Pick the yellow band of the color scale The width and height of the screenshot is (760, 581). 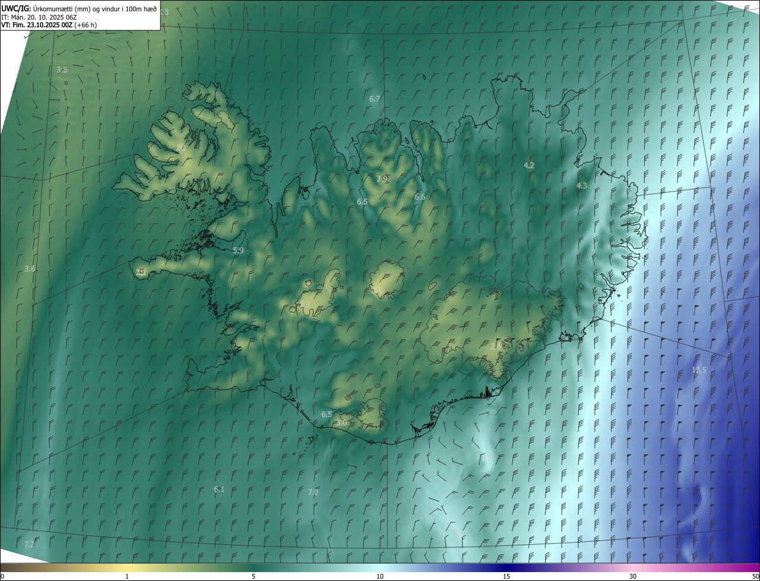(127, 567)
